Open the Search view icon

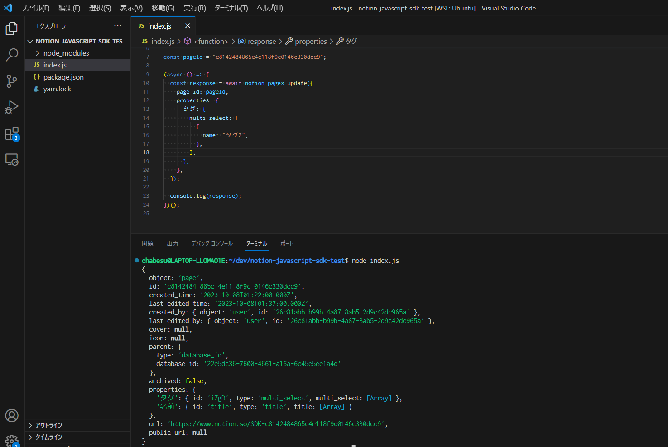pyautogui.click(x=12, y=55)
